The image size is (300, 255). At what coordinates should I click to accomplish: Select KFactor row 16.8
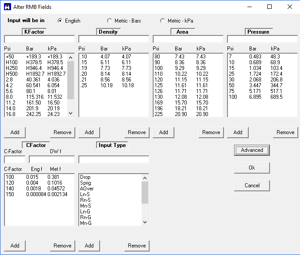(36, 114)
